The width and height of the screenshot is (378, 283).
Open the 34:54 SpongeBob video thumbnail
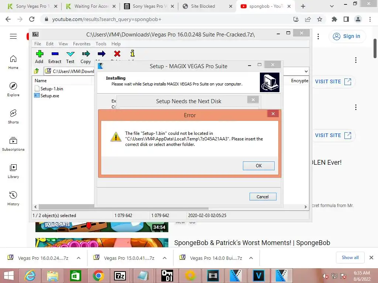click(102, 227)
